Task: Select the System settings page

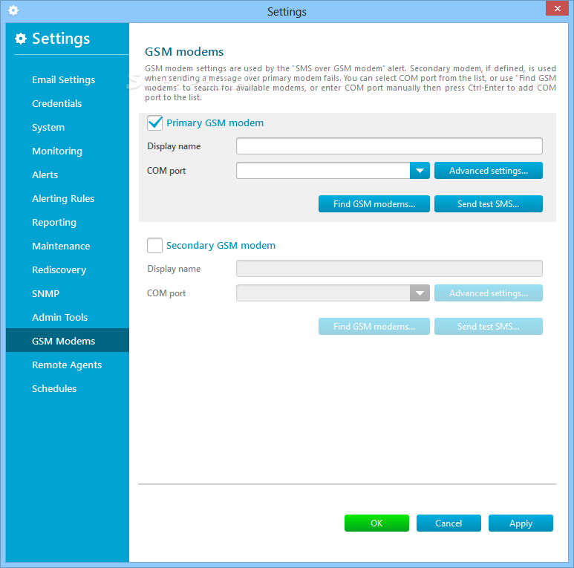Action: pos(48,128)
